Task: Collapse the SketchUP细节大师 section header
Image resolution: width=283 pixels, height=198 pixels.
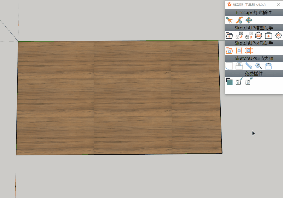Action: pyautogui.click(x=254, y=58)
